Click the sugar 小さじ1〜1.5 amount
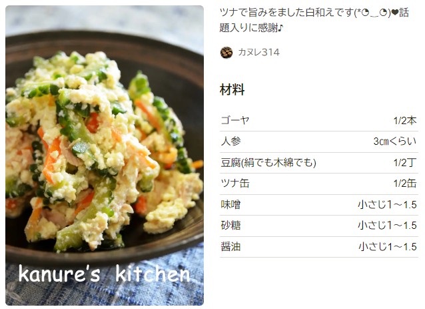The width and height of the screenshot is (425, 309). [x=387, y=226]
